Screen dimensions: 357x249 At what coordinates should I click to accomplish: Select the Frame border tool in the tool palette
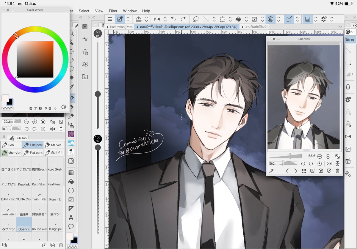[x=71, y=199]
